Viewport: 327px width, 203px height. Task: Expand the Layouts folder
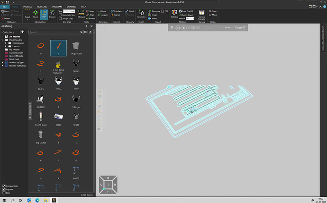pos(6,46)
